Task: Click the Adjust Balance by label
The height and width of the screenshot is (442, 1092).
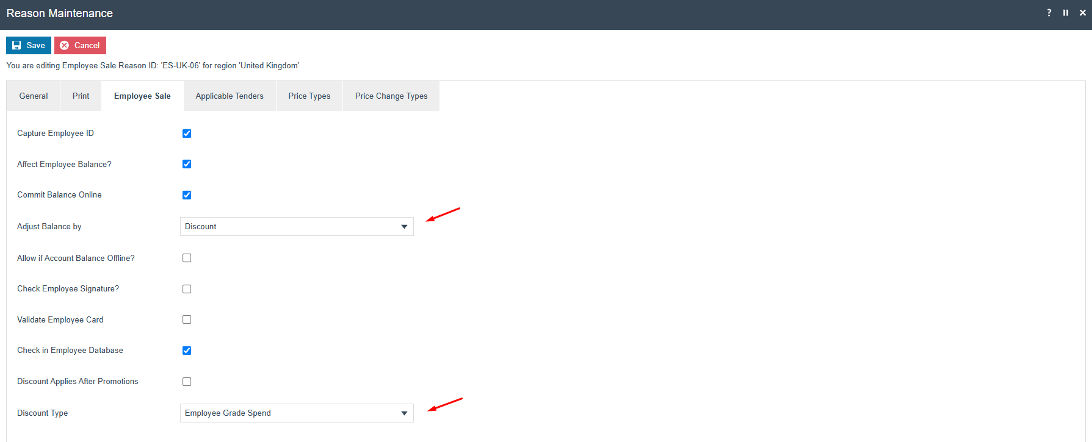Action: pyautogui.click(x=49, y=226)
